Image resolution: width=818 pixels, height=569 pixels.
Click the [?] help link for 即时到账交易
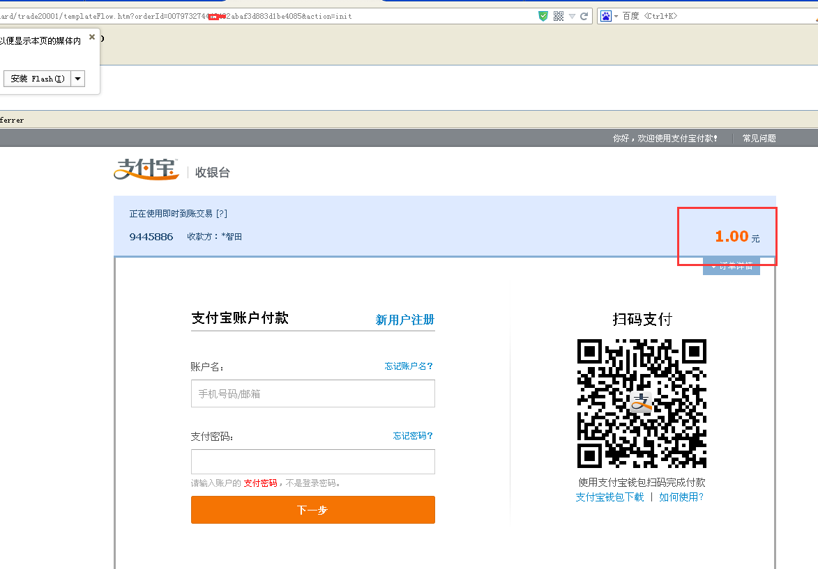click(222, 214)
